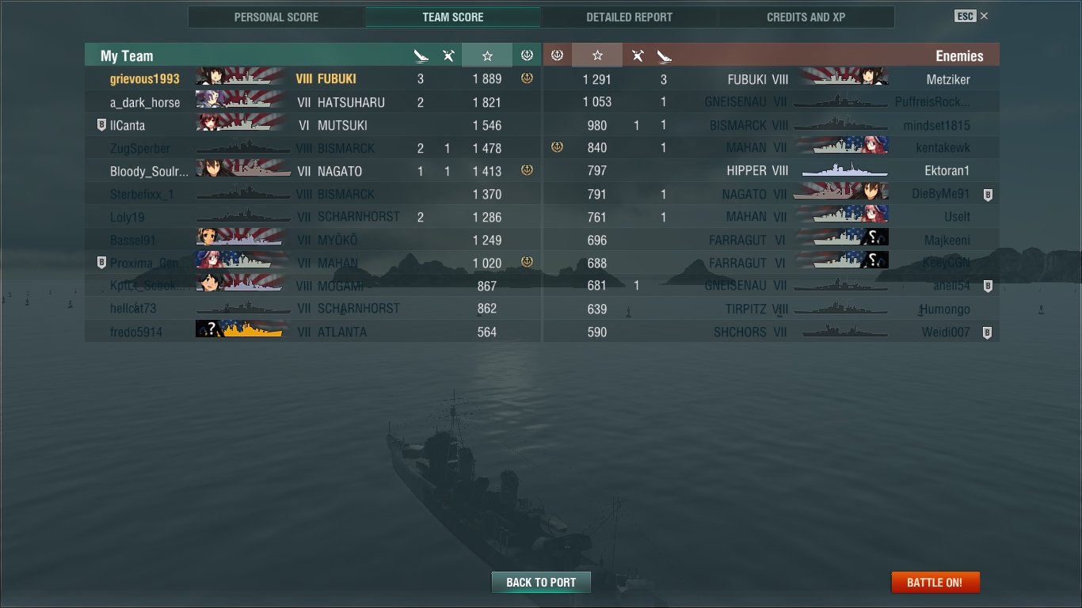
Task: Start next match with Battle On!
Action: point(935,582)
